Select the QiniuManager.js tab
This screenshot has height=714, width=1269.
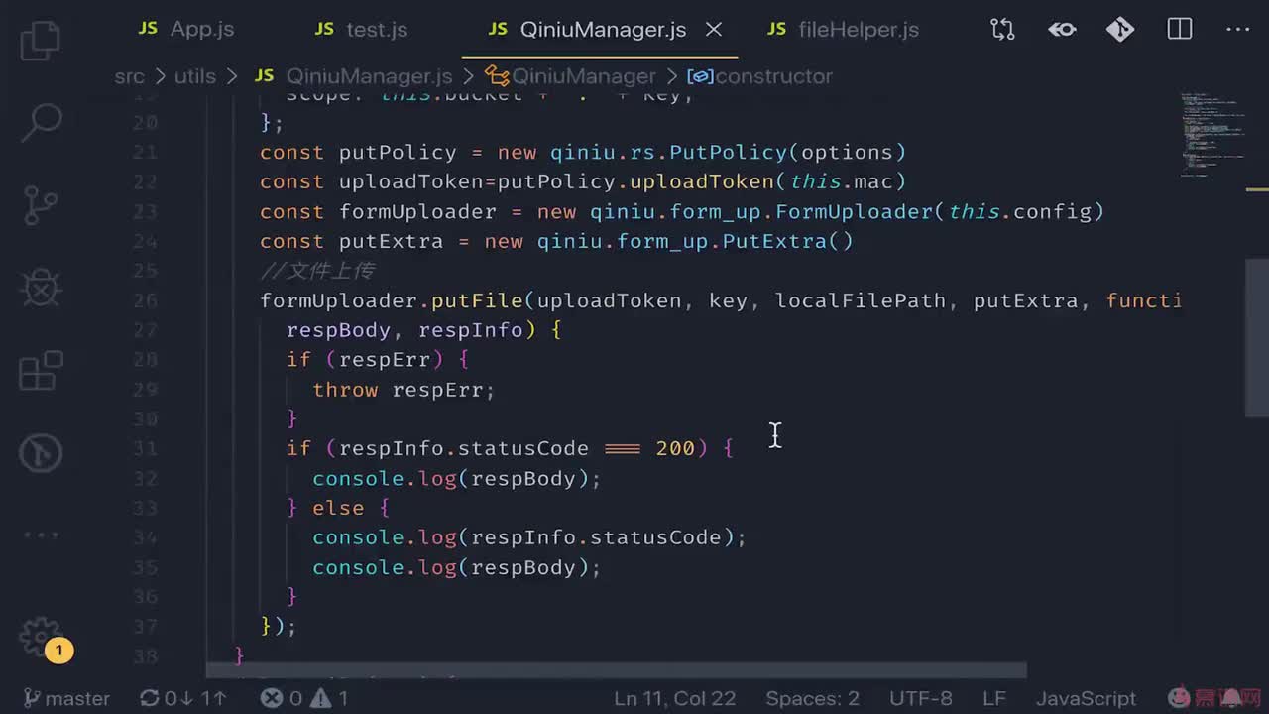tap(587, 30)
